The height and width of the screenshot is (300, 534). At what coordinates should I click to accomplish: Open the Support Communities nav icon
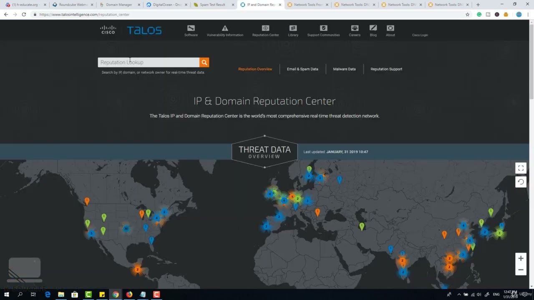(x=323, y=28)
